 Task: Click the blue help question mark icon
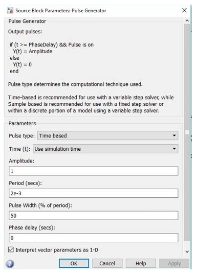pos(10,264)
